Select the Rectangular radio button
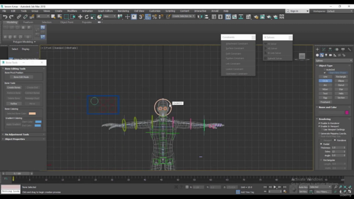This screenshot has height=199, width=354. pos(321,160)
